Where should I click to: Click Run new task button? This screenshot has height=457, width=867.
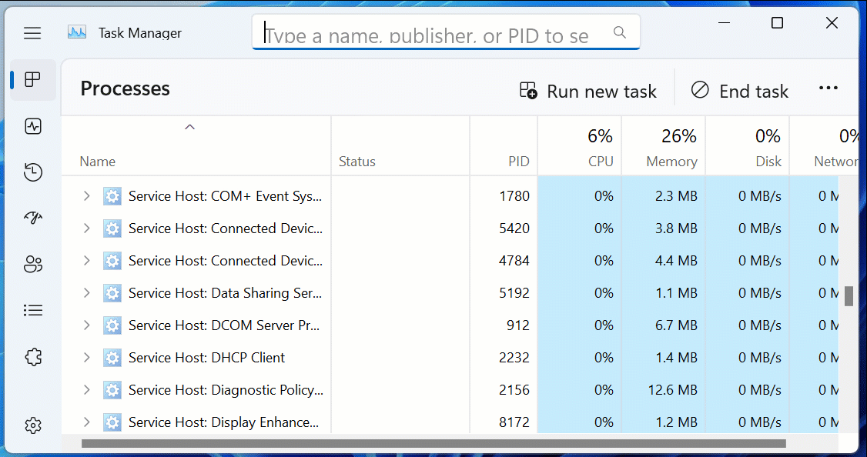point(588,92)
